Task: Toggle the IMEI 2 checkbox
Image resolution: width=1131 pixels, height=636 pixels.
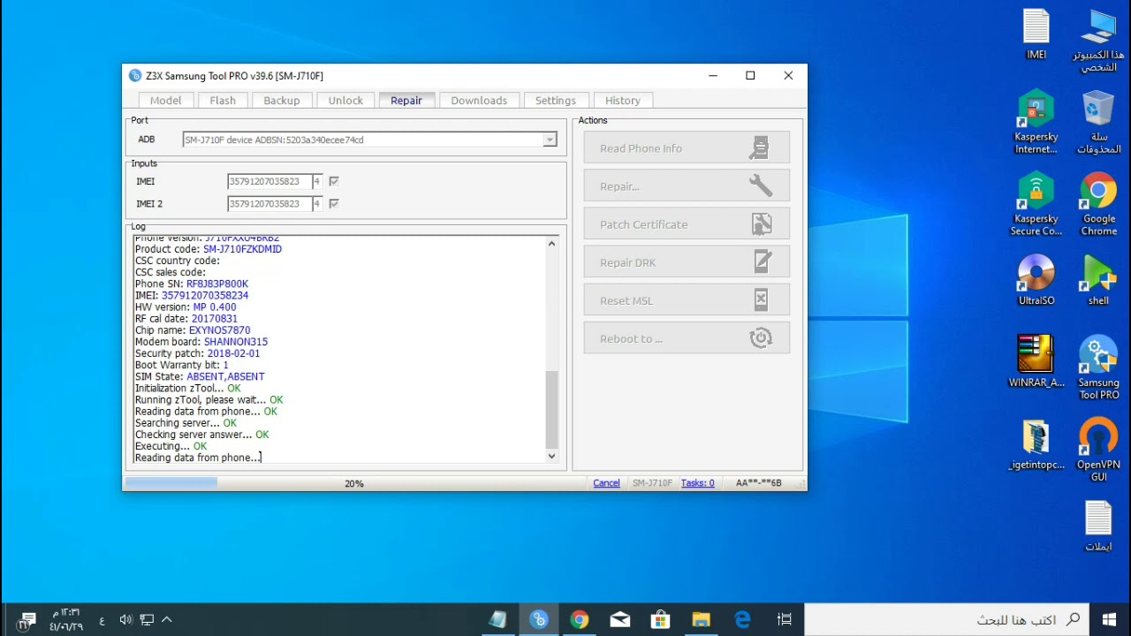Action: coord(333,203)
